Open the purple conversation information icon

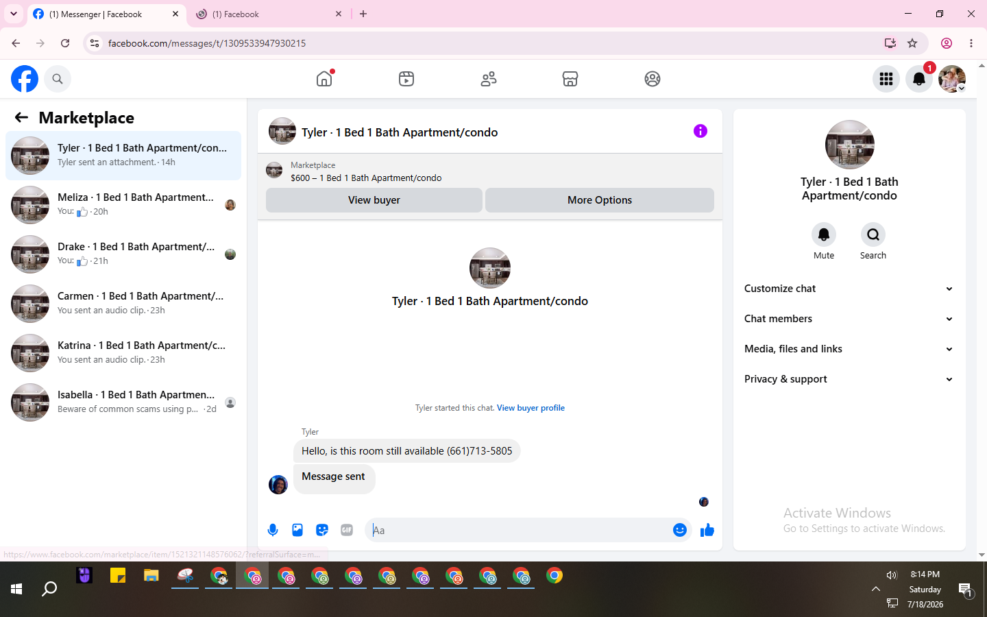(700, 131)
